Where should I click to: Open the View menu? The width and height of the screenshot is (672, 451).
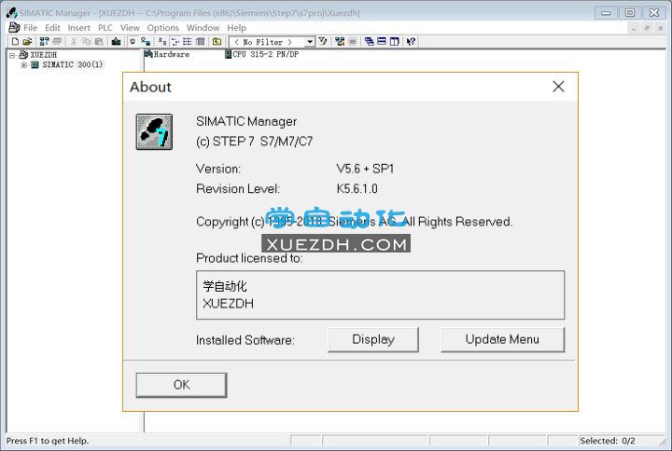pyautogui.click(x=130, y=28)
